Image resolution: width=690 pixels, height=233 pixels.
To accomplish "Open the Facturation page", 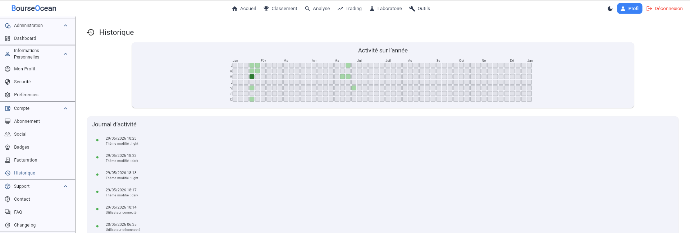I will pyautogui.click(x=38, y=160).
